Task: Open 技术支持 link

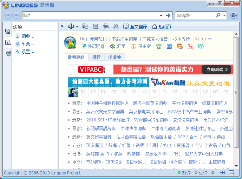Action: click(x=181, y=39)
